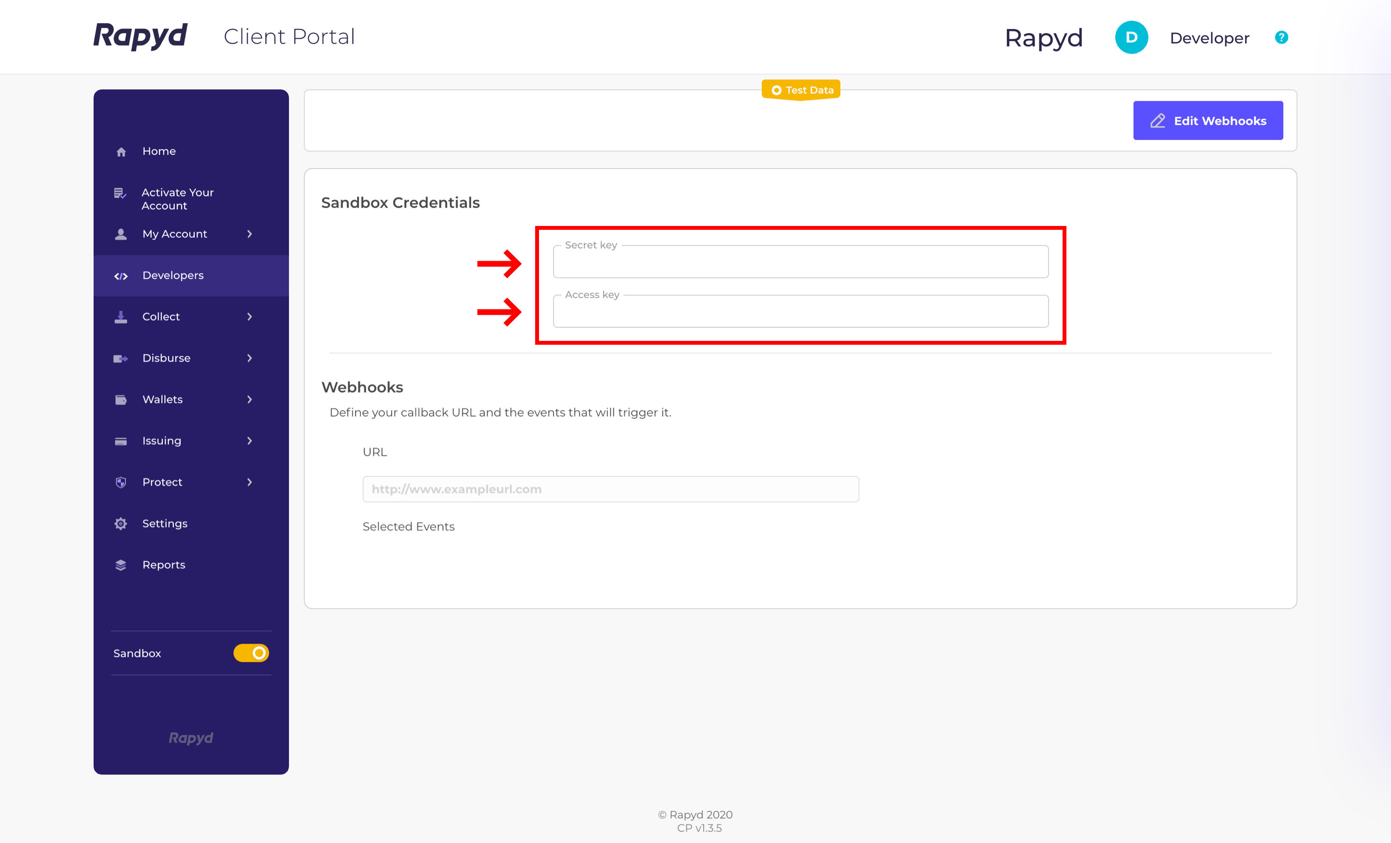Click the Rapyd logo in the header
Viewport: 1391px width, 843px height.
pyautogui.click(x=140, y=36)
